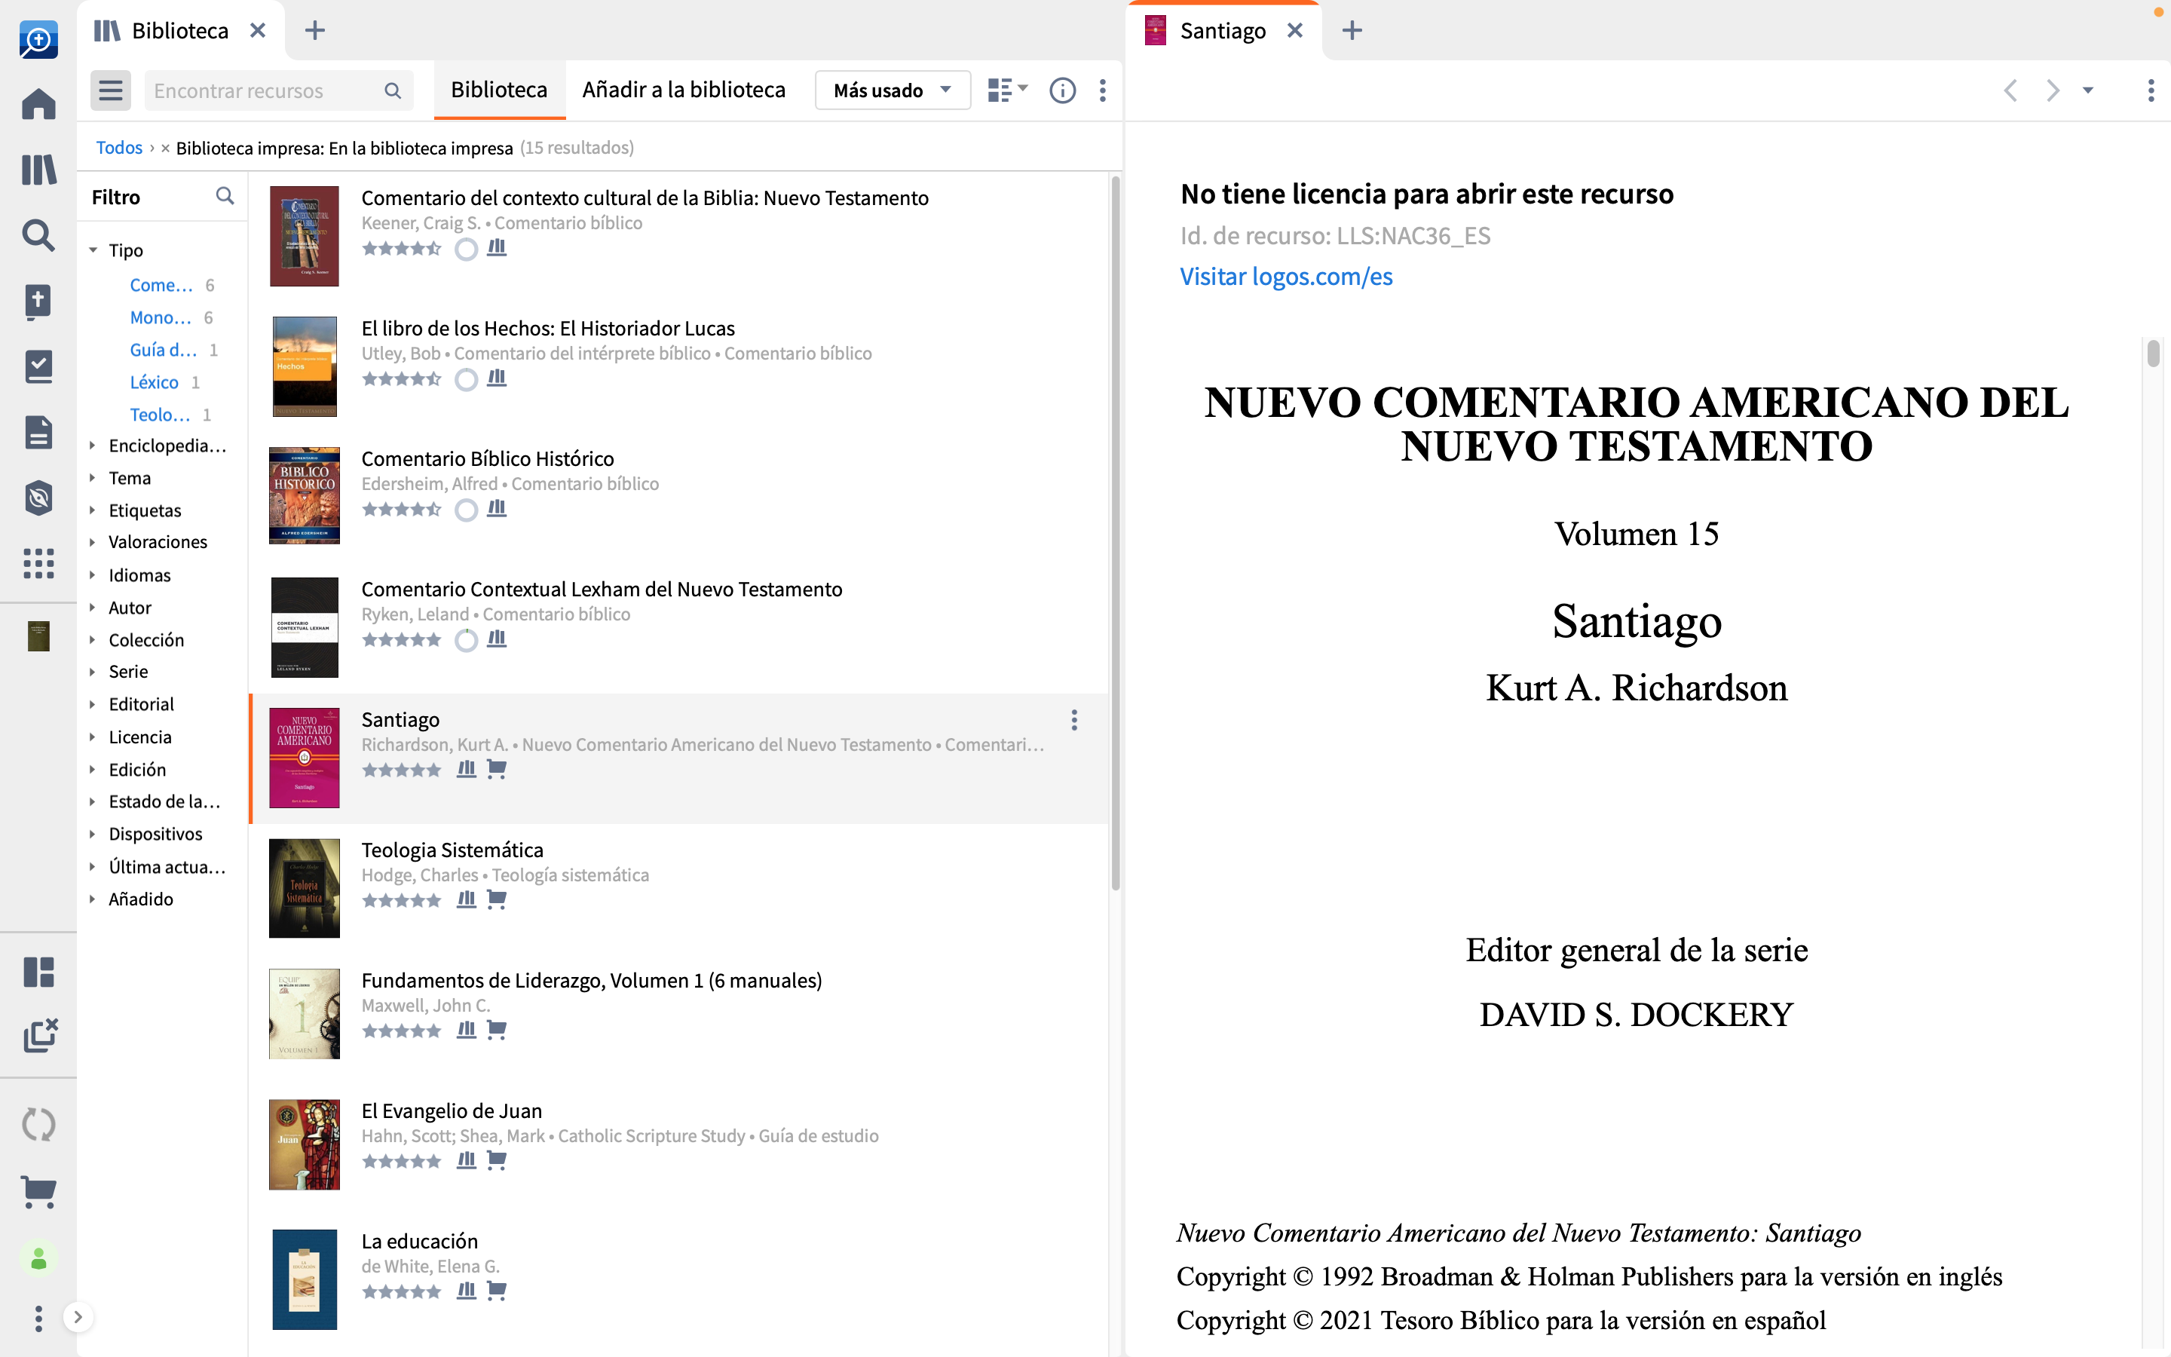Add a new tab next to Biblioteca

click(315, 30)
